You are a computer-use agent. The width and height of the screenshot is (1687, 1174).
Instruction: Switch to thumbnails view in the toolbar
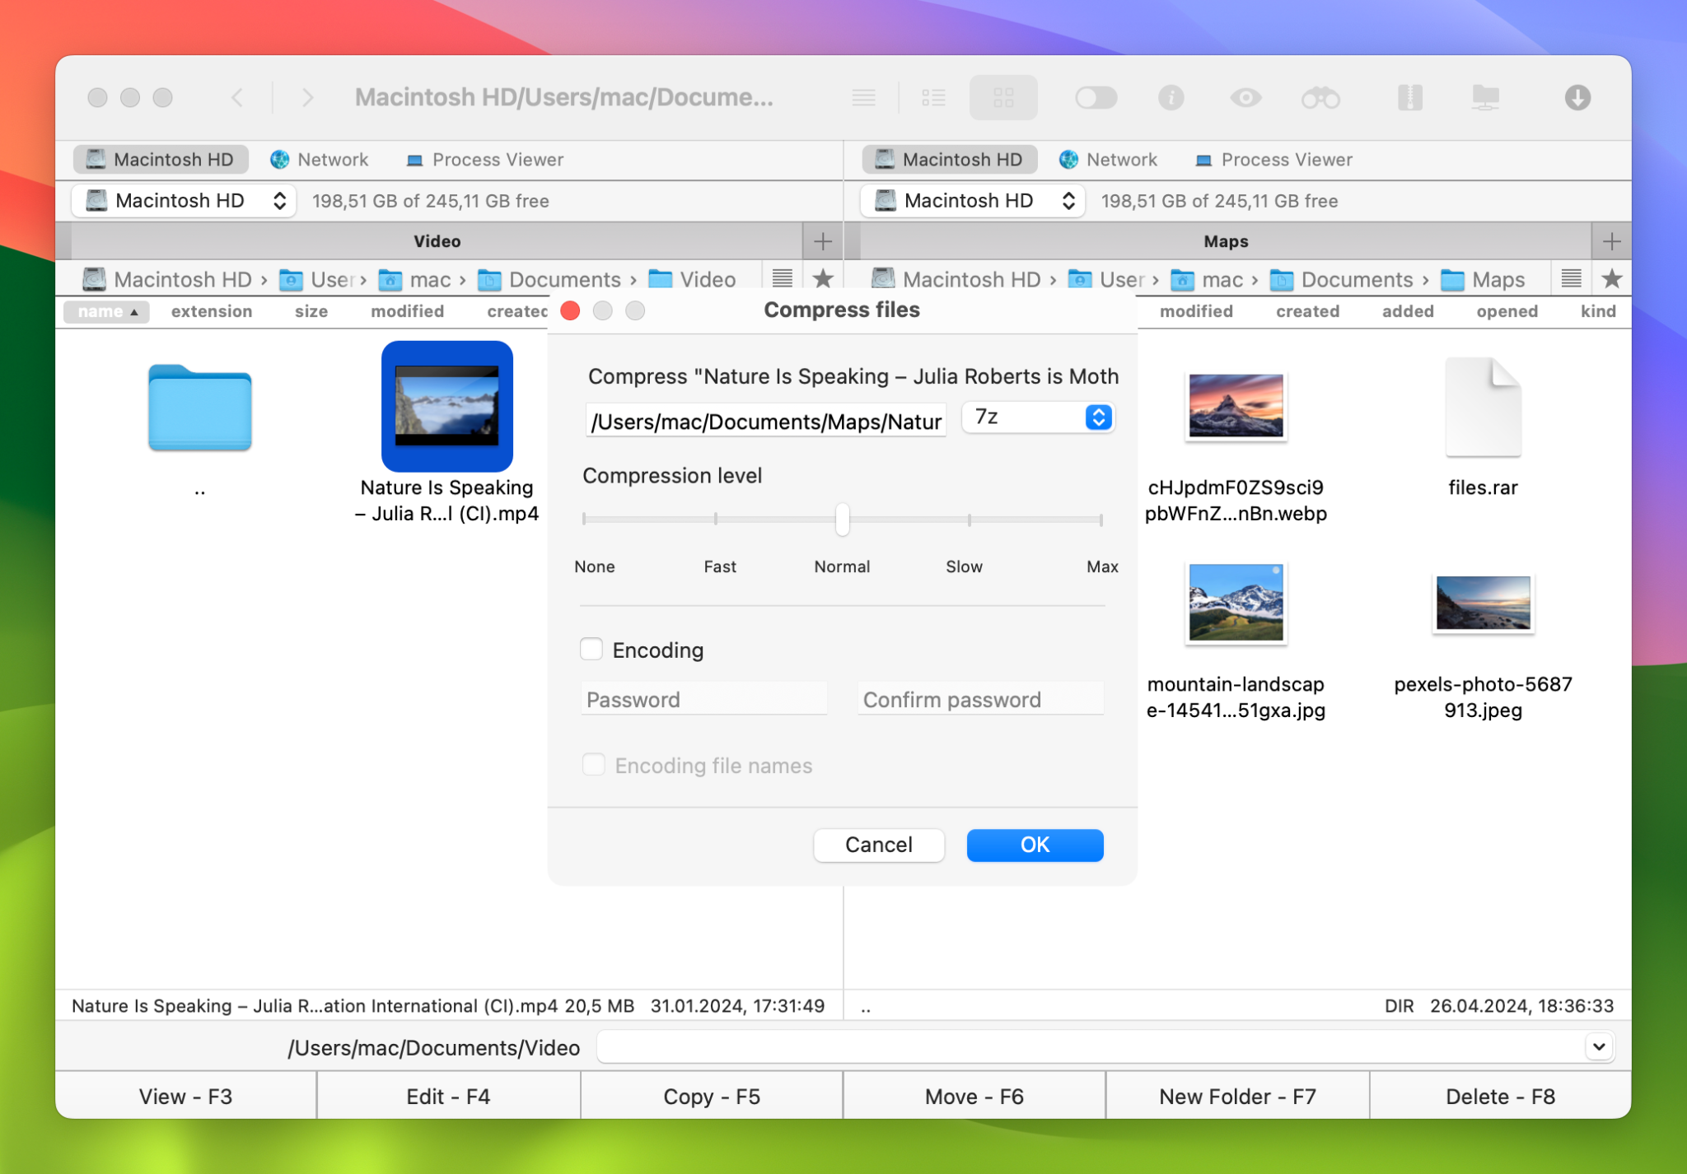1003,97
